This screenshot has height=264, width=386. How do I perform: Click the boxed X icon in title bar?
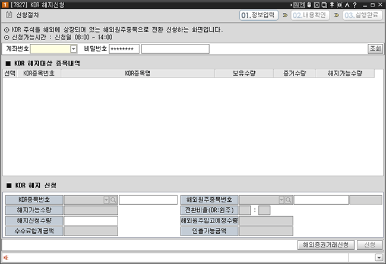click(x=317, y=5)
